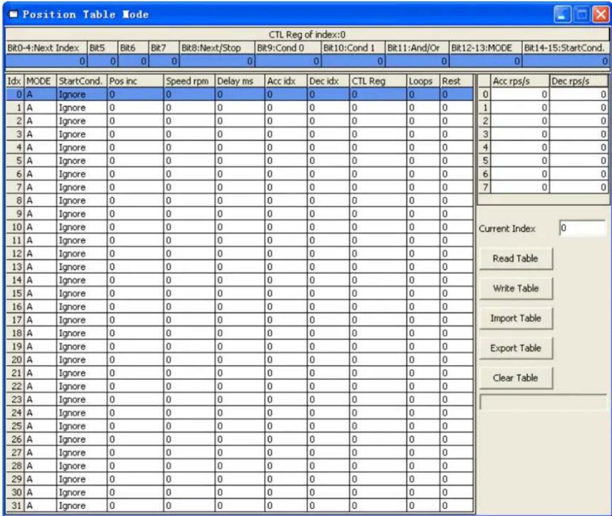The image size is (612, 516).
Task: Select the Bit9:Cond 0 value cell
Action: (x=288, y=61)
